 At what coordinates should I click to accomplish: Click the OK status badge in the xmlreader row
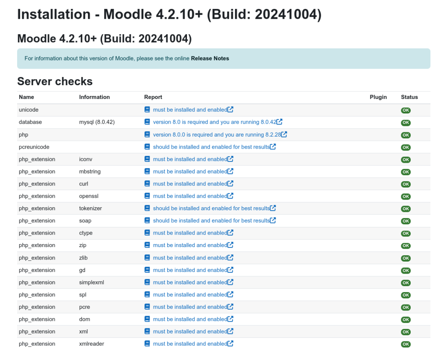pyautogui.click(x=406, y=345)
